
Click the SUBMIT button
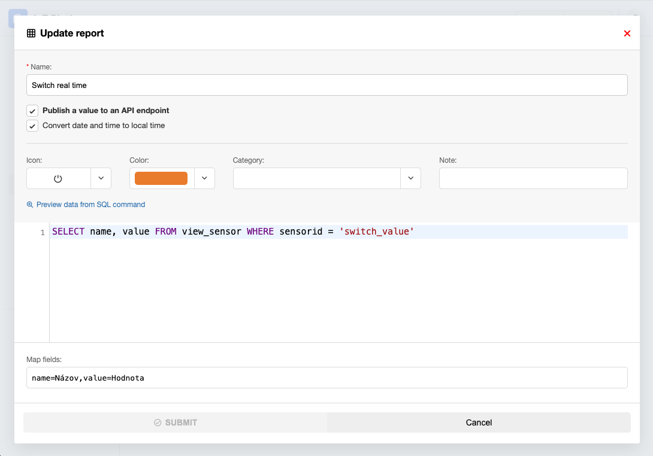point(175,422)
